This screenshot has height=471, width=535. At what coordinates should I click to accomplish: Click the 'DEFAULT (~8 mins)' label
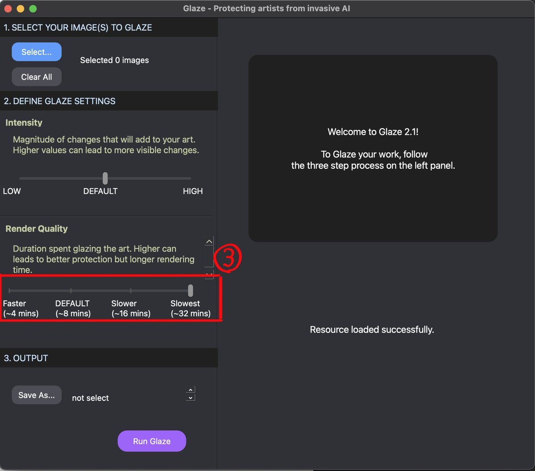pos(73,308)
